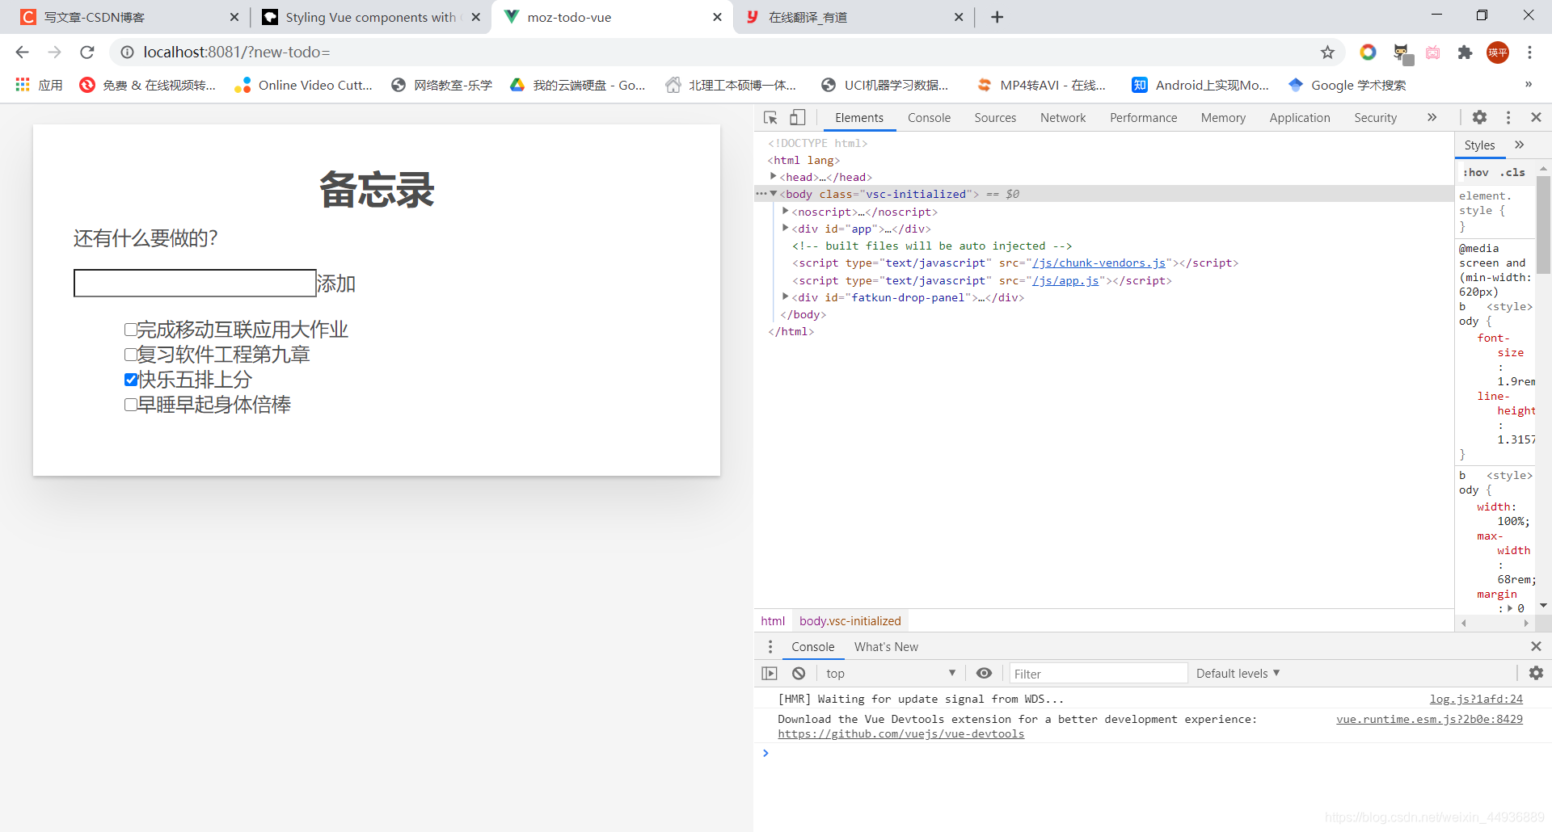1552x832 pixels.
Task: Select body.vsc-initialized in the breadcrumb
Action: [x=850, y=621]
